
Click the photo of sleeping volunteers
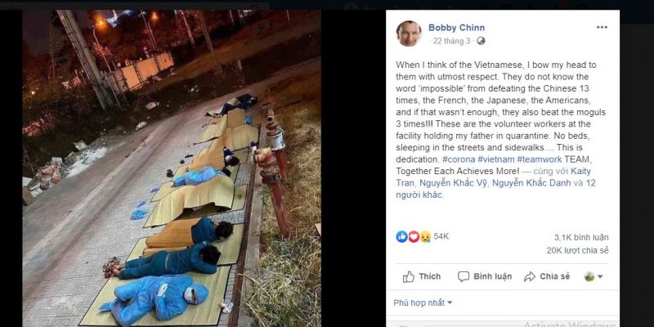point(172,168)
